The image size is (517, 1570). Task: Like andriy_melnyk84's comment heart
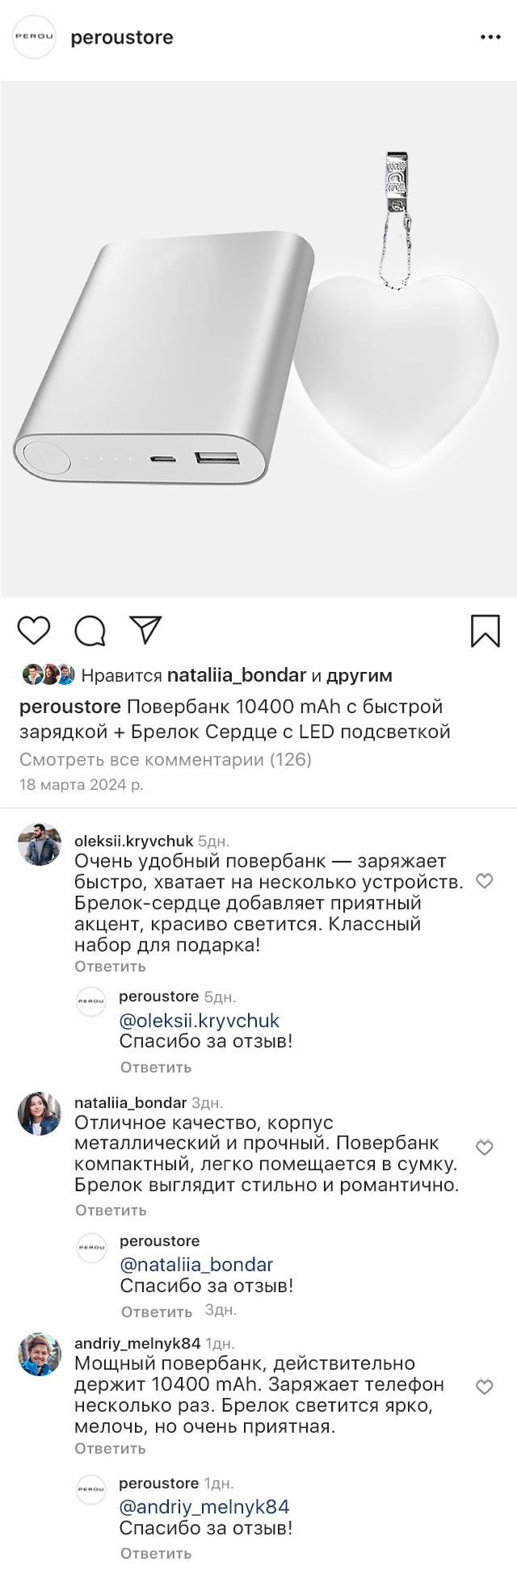pyautogui.click(x=484, y=1387)
